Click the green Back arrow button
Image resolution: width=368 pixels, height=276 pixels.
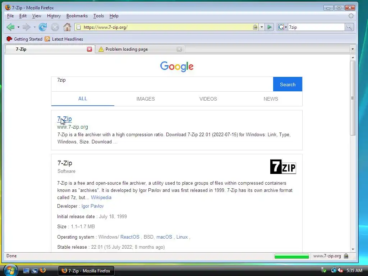pyautogui.click(x=10, y=27)
